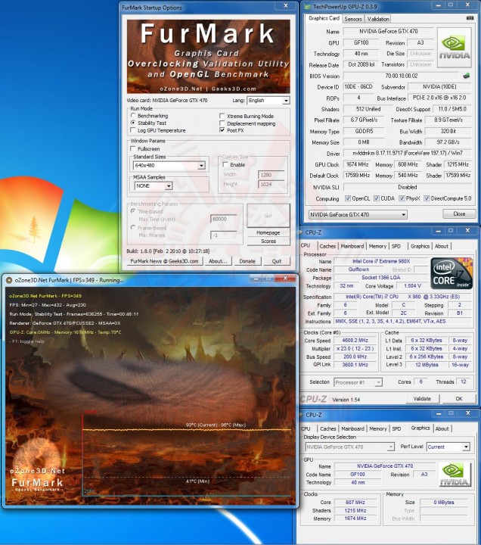The image size is (481, 545).
Task: Click the FurMark window title bar icon
Action: click(x=9, y=280)
